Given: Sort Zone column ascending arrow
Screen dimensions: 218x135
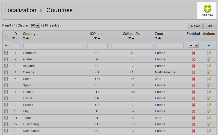Looking at the screenshot, I should coord(159,38).
